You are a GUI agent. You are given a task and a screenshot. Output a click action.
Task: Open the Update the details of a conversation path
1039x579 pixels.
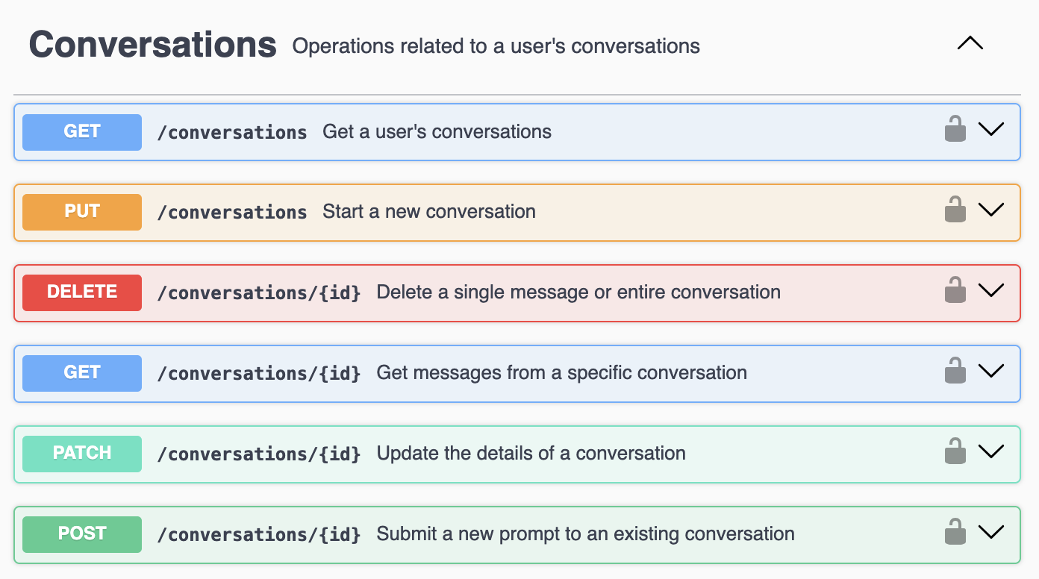click(x=258, y=454)
